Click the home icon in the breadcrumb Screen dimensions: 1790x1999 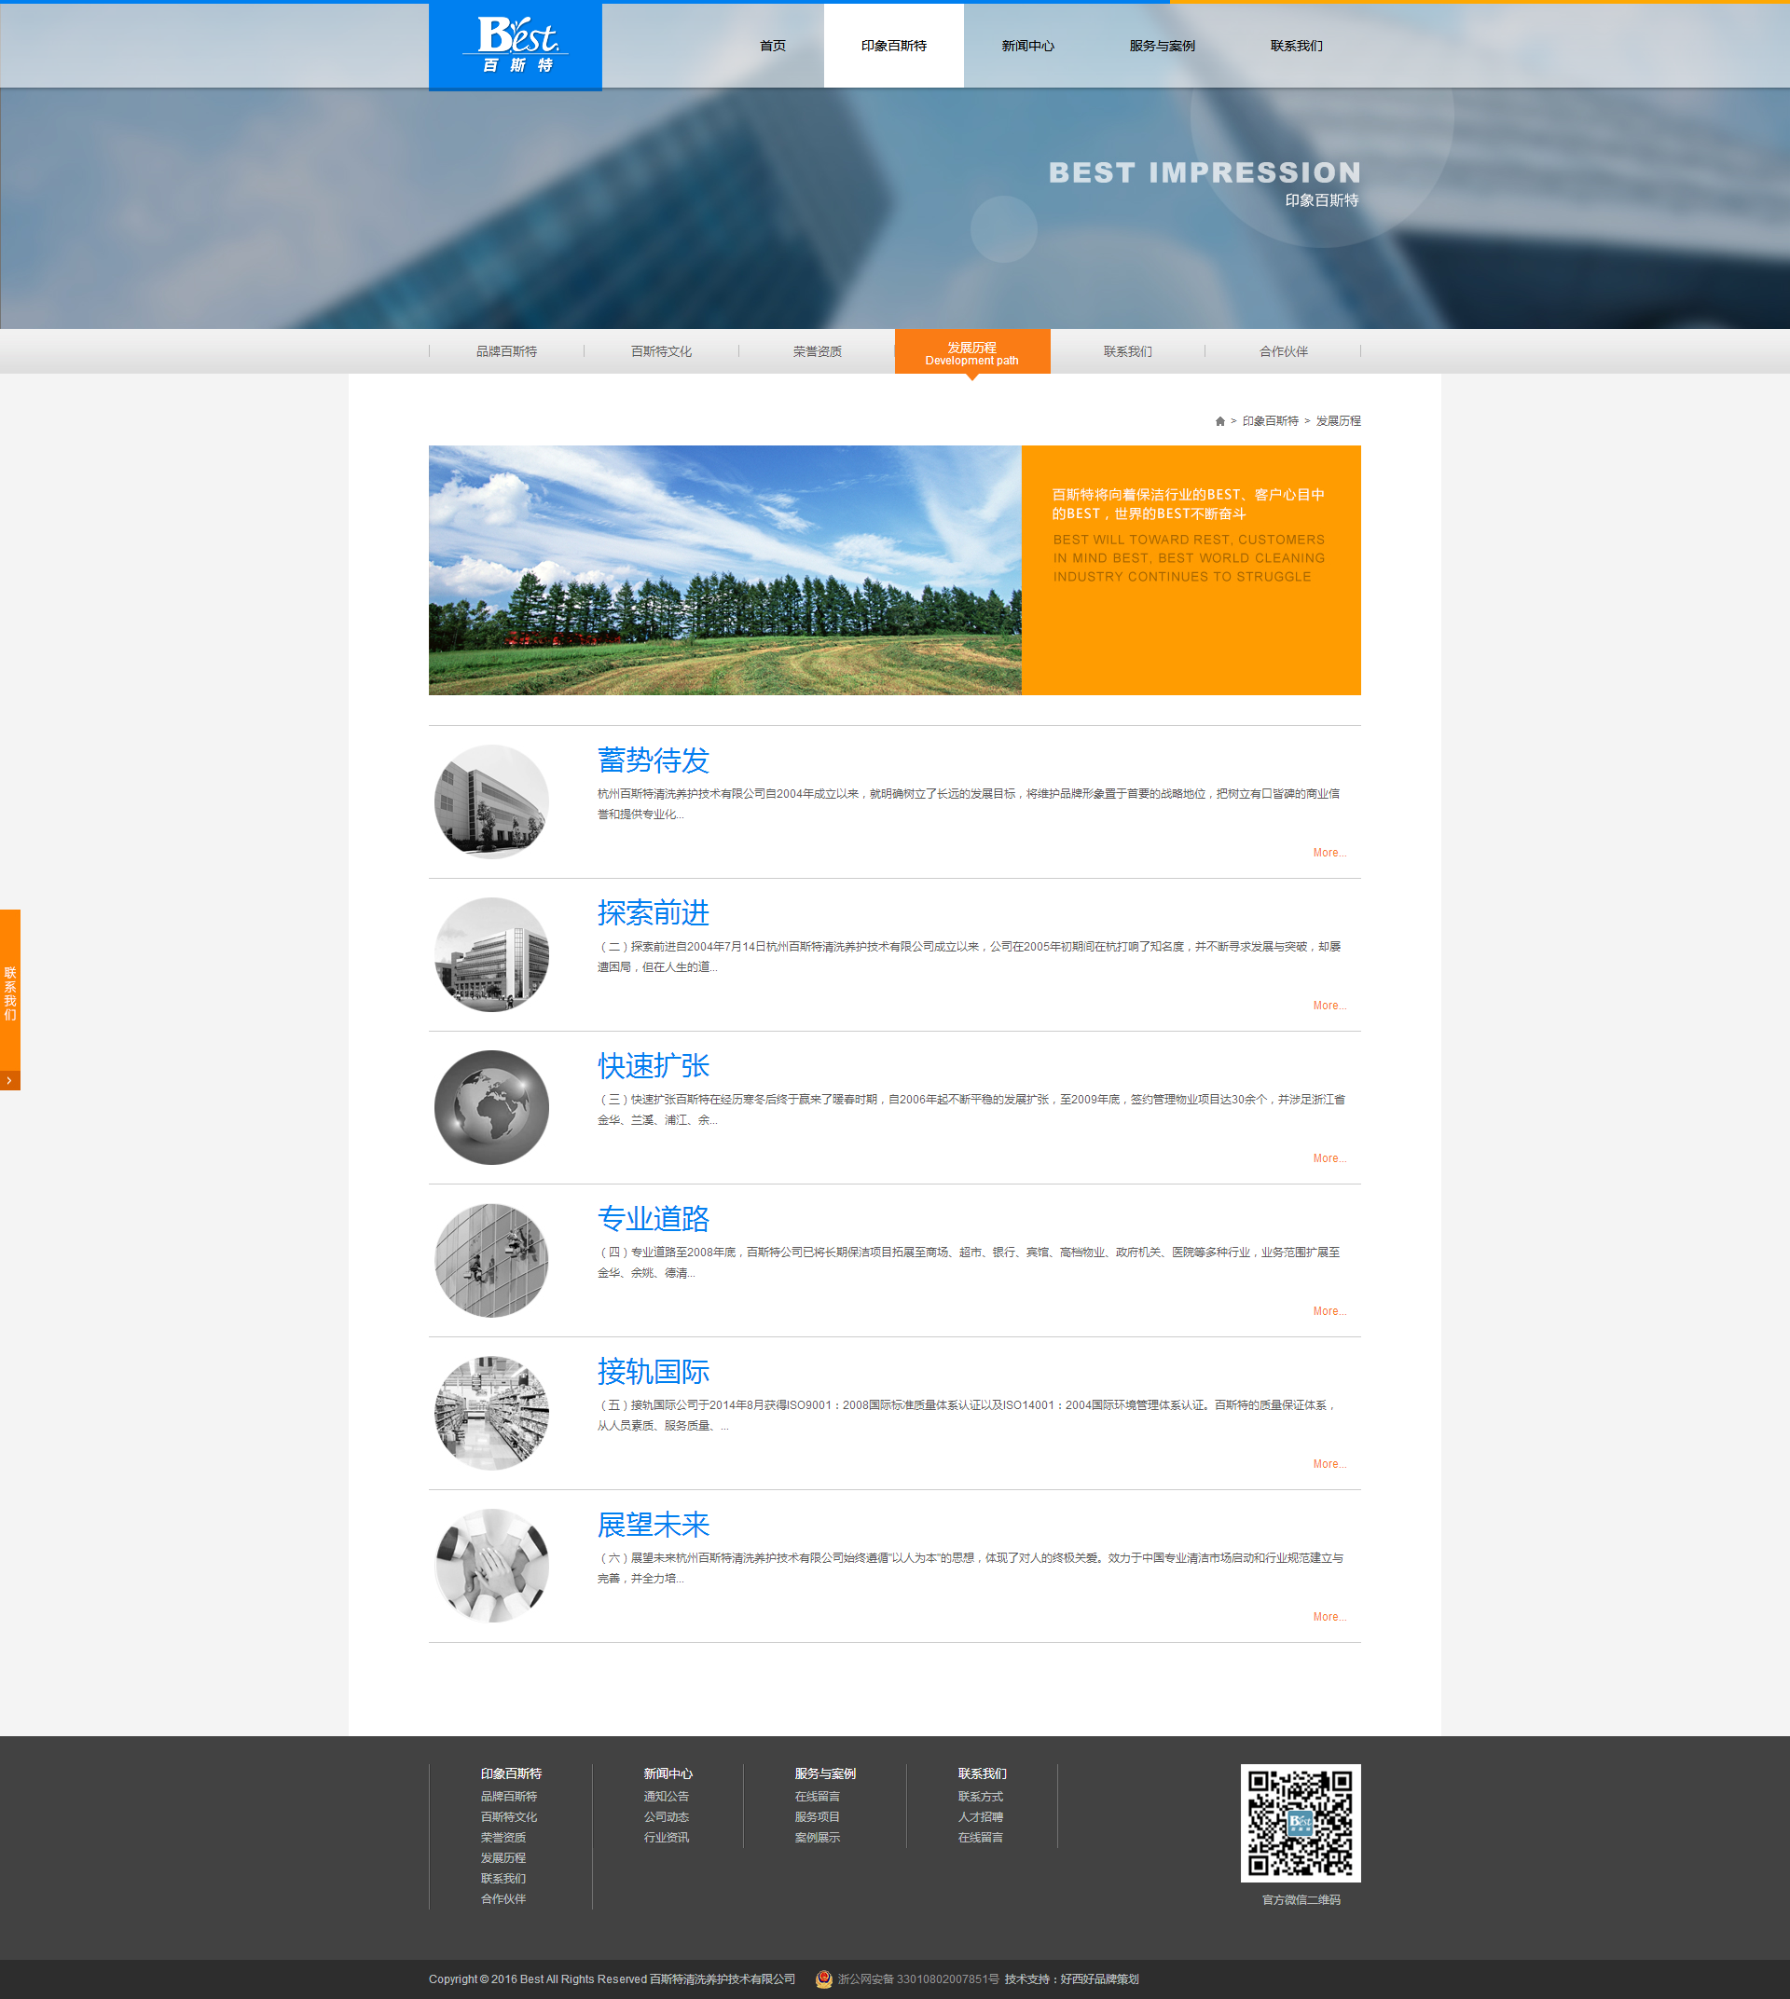click(x=1219, y=421)
